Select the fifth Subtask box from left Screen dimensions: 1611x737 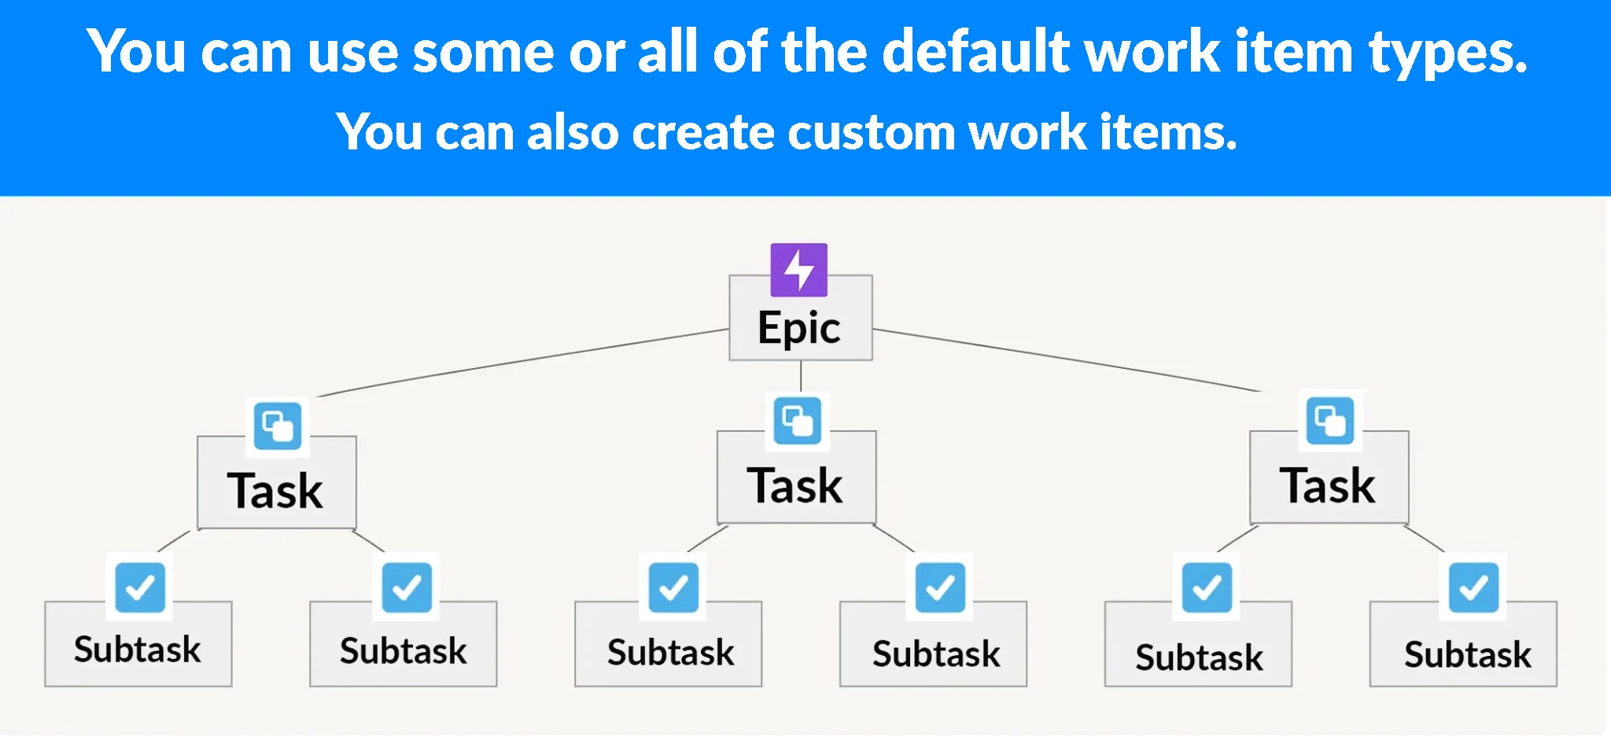pos(1199,644)
